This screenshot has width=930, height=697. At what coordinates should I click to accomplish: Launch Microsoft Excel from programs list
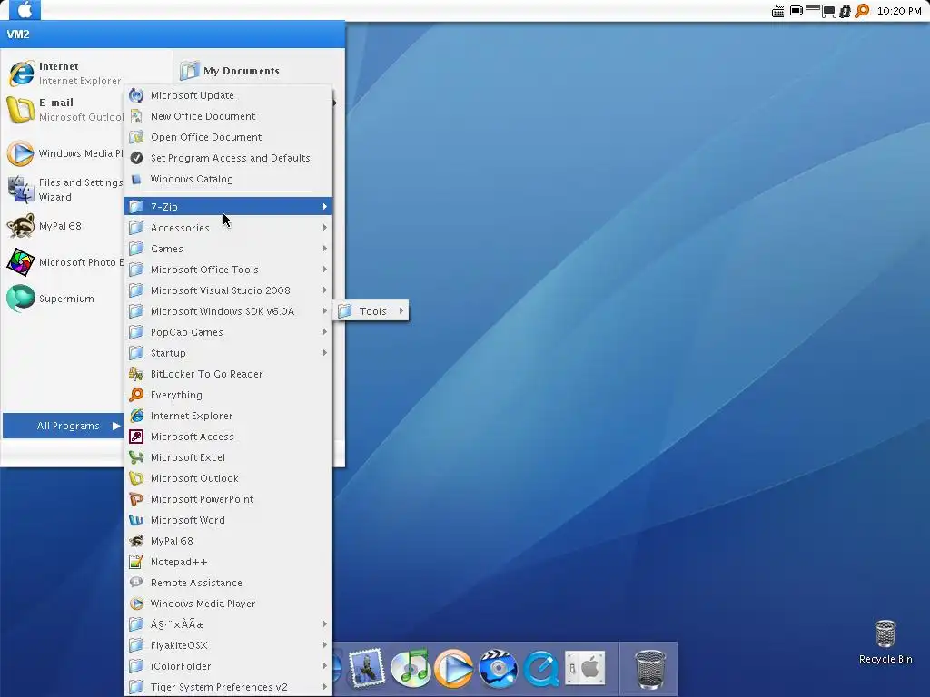point(228,457)
